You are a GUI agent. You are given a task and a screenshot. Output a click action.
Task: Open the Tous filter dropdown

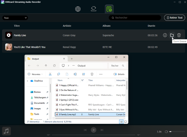click(x=15, y=18)
